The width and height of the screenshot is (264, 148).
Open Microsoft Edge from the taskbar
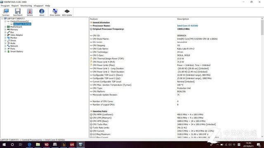(29, 144)
